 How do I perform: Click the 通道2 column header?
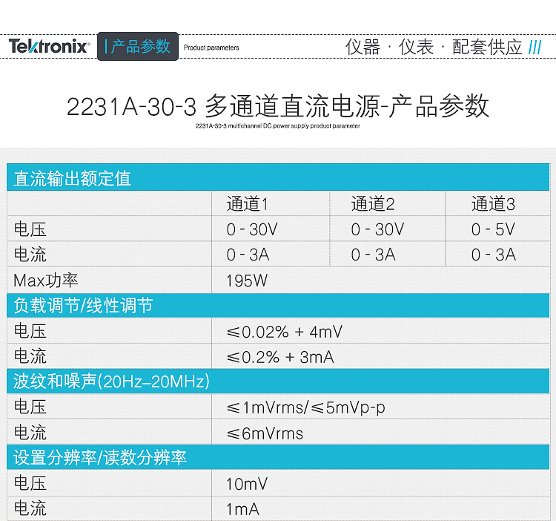tap(373, 204)
